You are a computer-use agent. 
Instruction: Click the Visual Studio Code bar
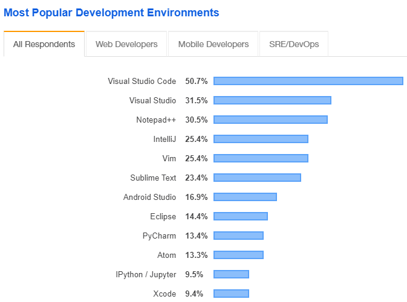tap(308, 81)
